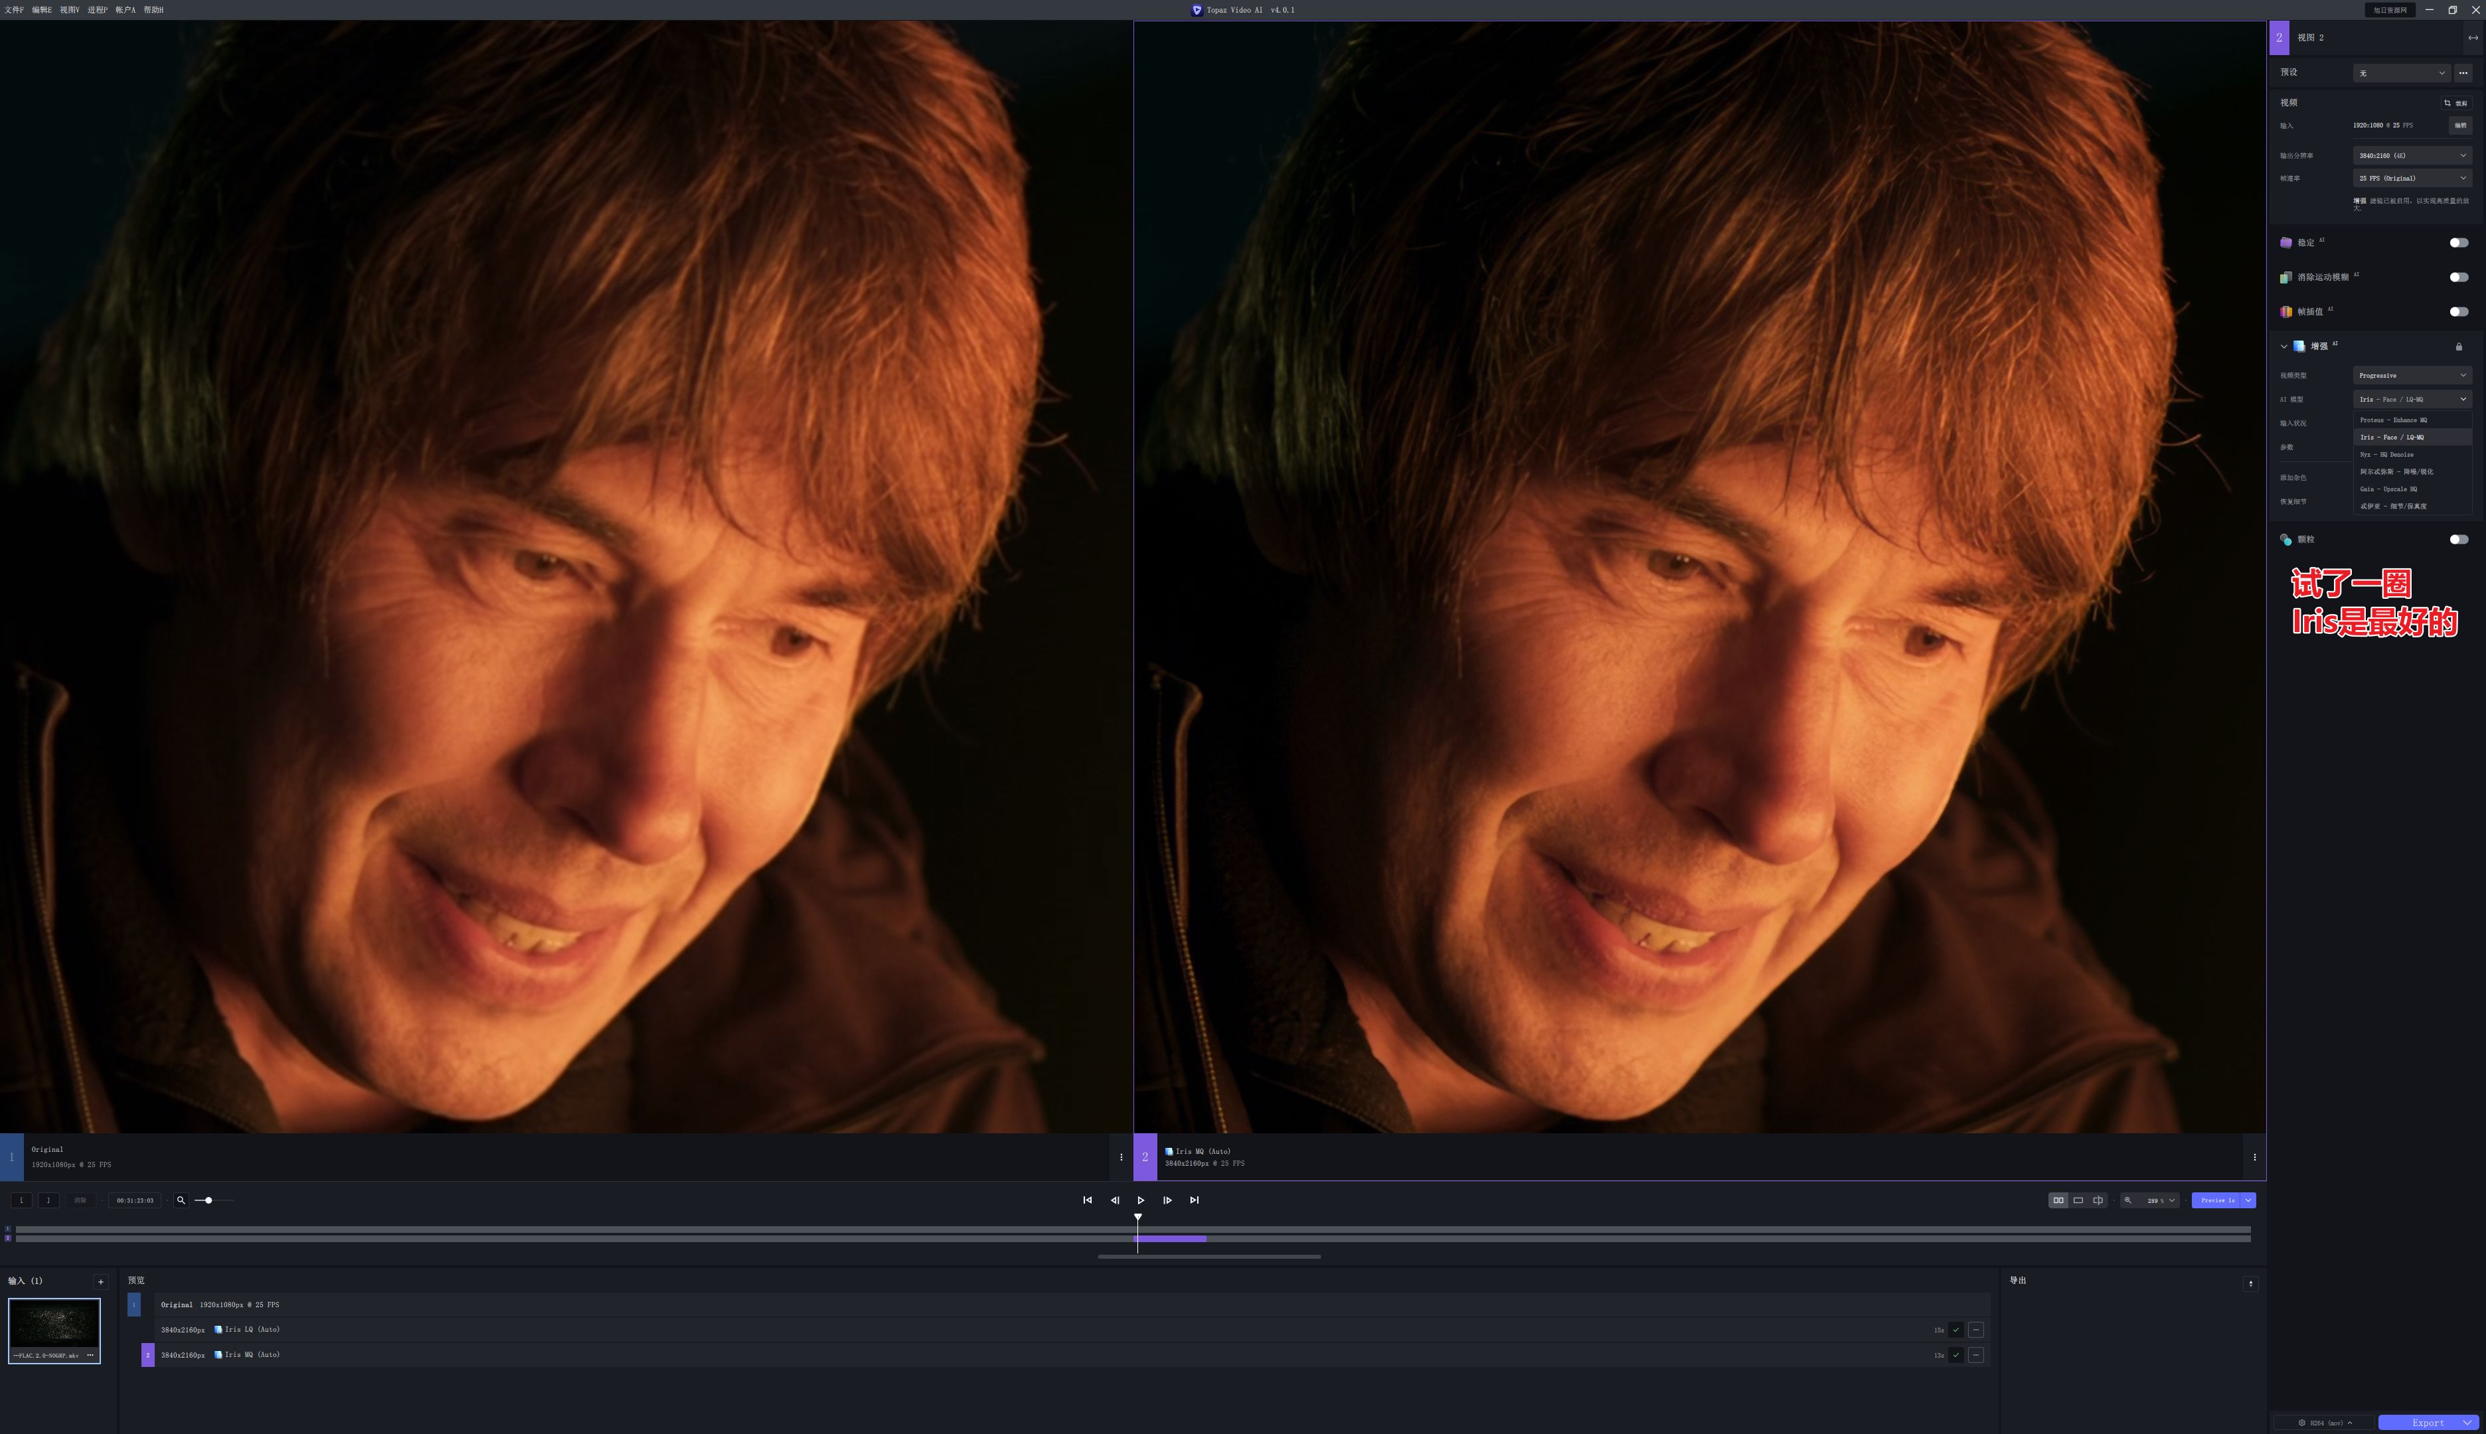Add a new input with the plus icon
2486x1434 pixels.
point(100,1281)
